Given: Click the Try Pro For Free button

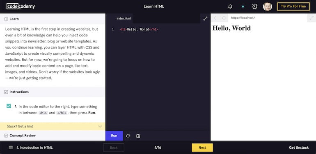Looking at the screenshot, I should pyautogui.click(x=293, y=7).
